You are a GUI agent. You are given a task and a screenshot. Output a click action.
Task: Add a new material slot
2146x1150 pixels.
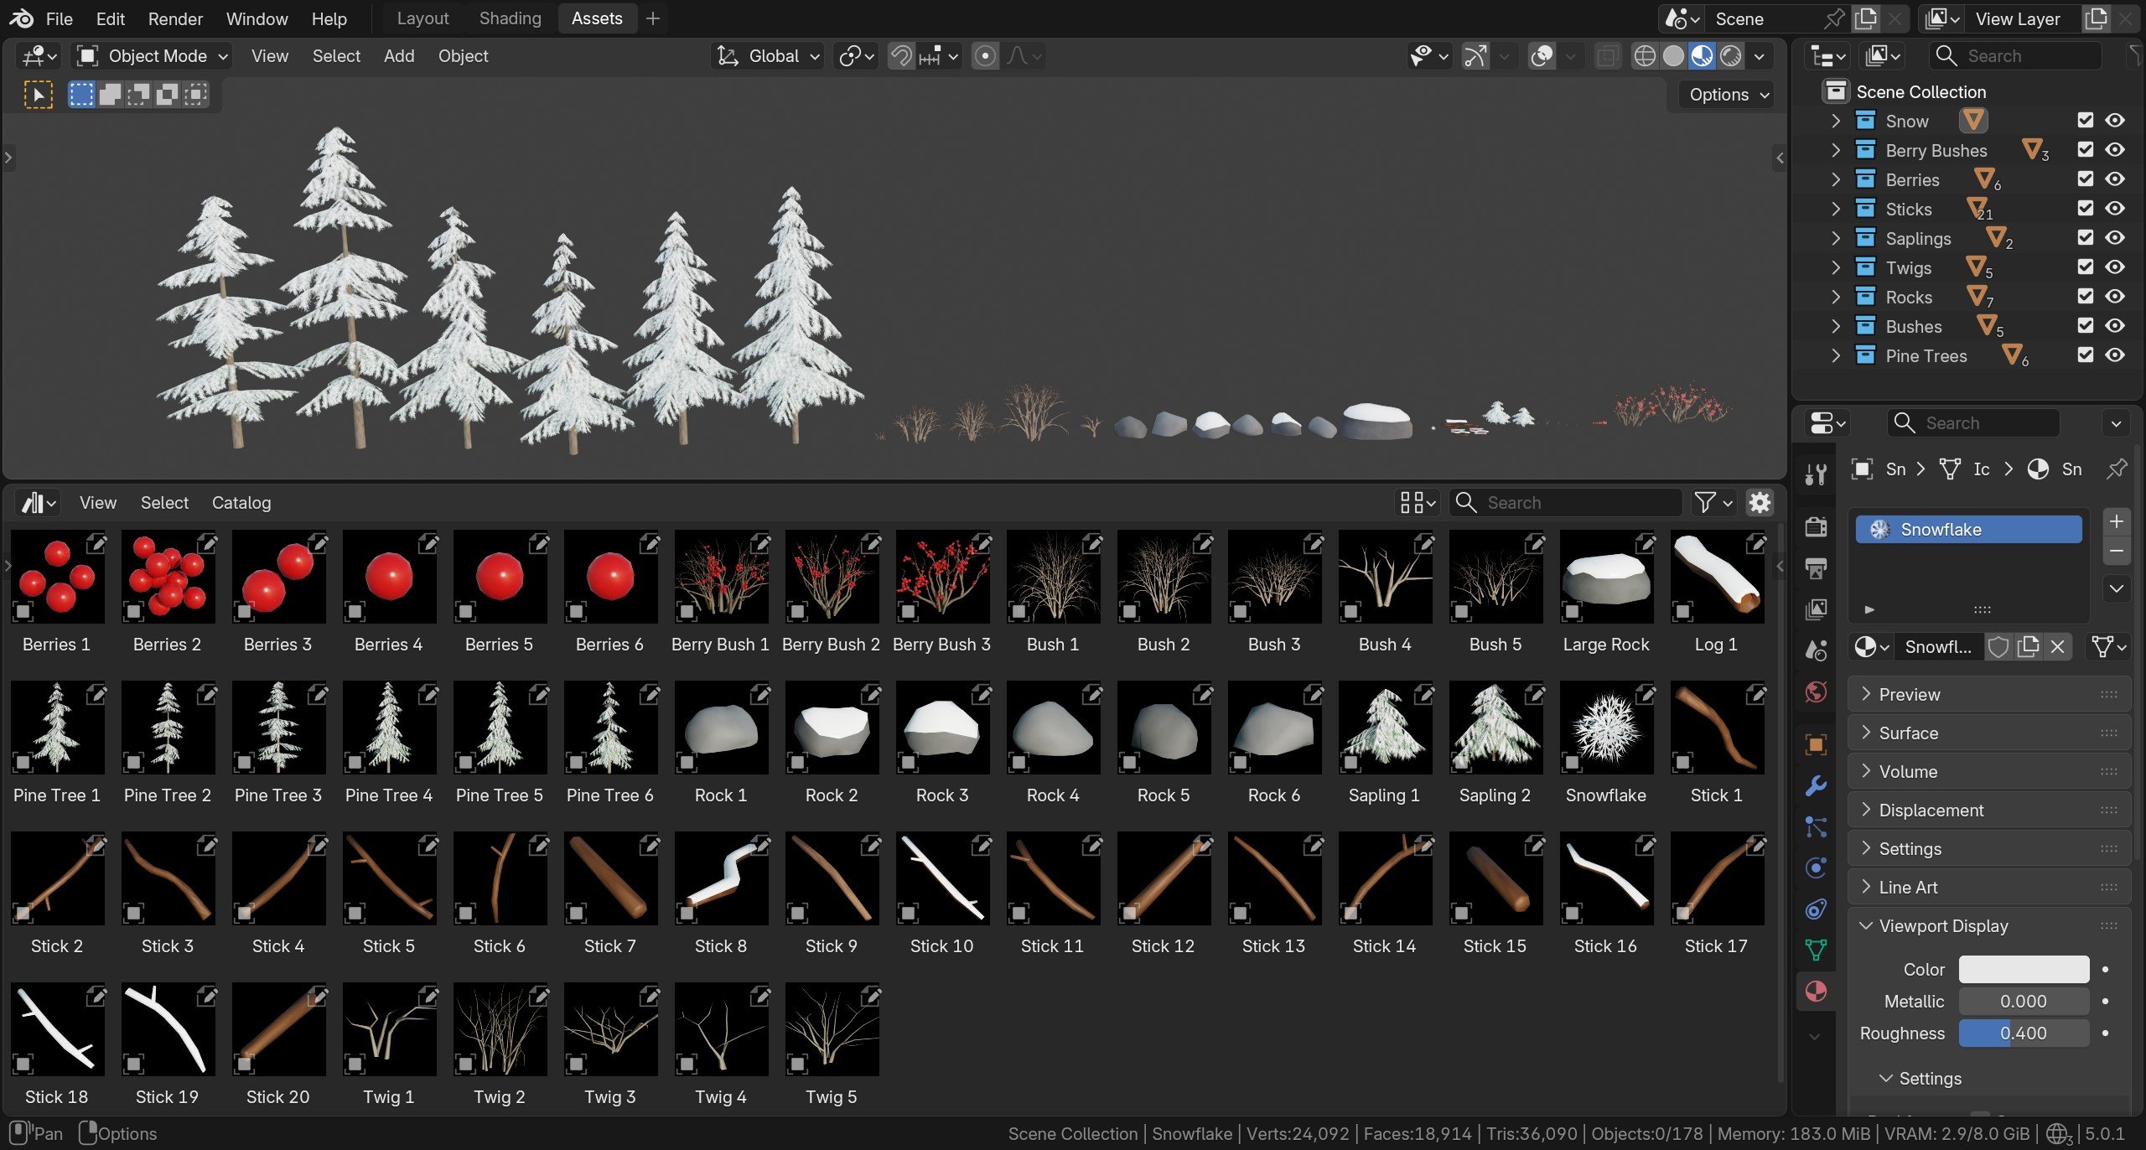pyautogui.click(x=2116, y=521)
